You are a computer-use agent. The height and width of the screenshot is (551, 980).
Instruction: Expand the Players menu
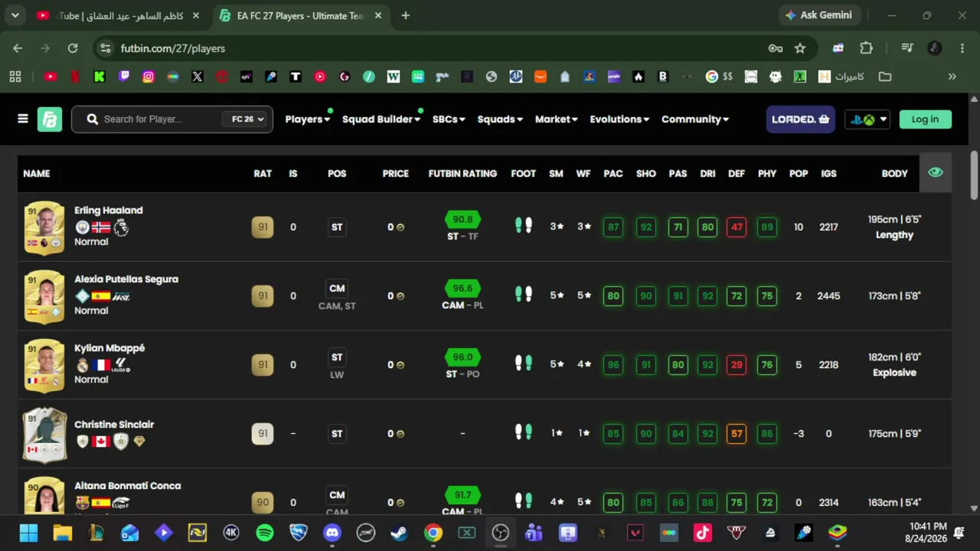308,119
